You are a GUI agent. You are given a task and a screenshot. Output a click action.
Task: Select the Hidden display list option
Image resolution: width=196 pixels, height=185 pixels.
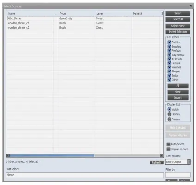[x=169, y=114]
